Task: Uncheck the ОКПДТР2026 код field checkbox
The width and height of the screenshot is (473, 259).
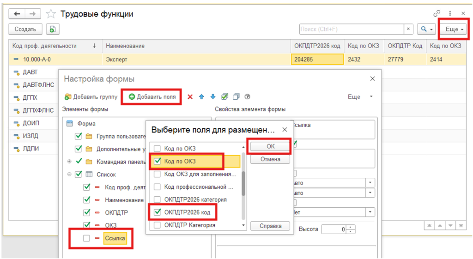Action: [158, 213]
